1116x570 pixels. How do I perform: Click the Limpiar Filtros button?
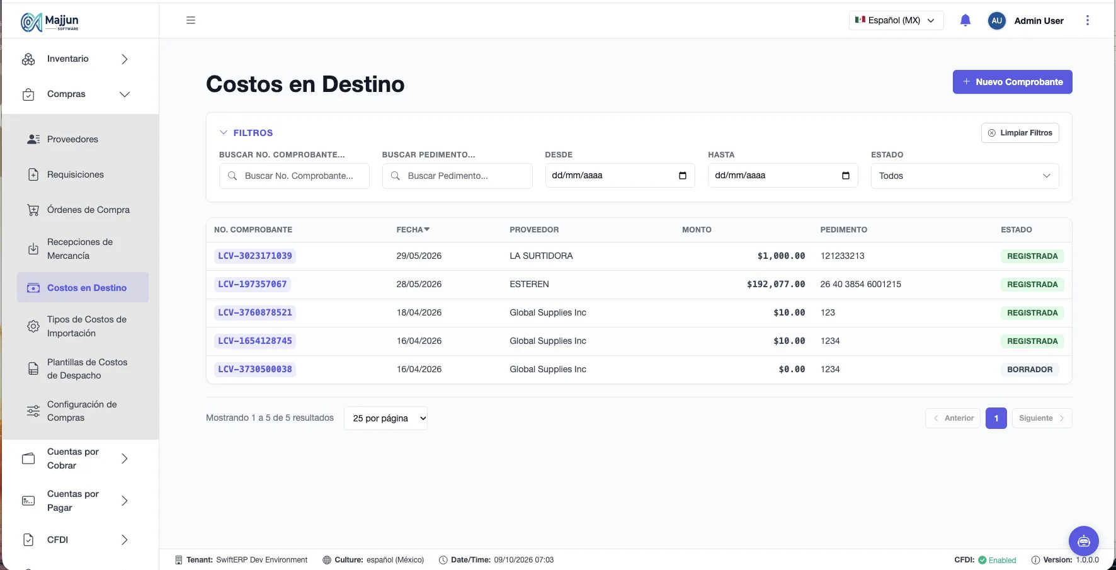click(x=1020, y=133)
